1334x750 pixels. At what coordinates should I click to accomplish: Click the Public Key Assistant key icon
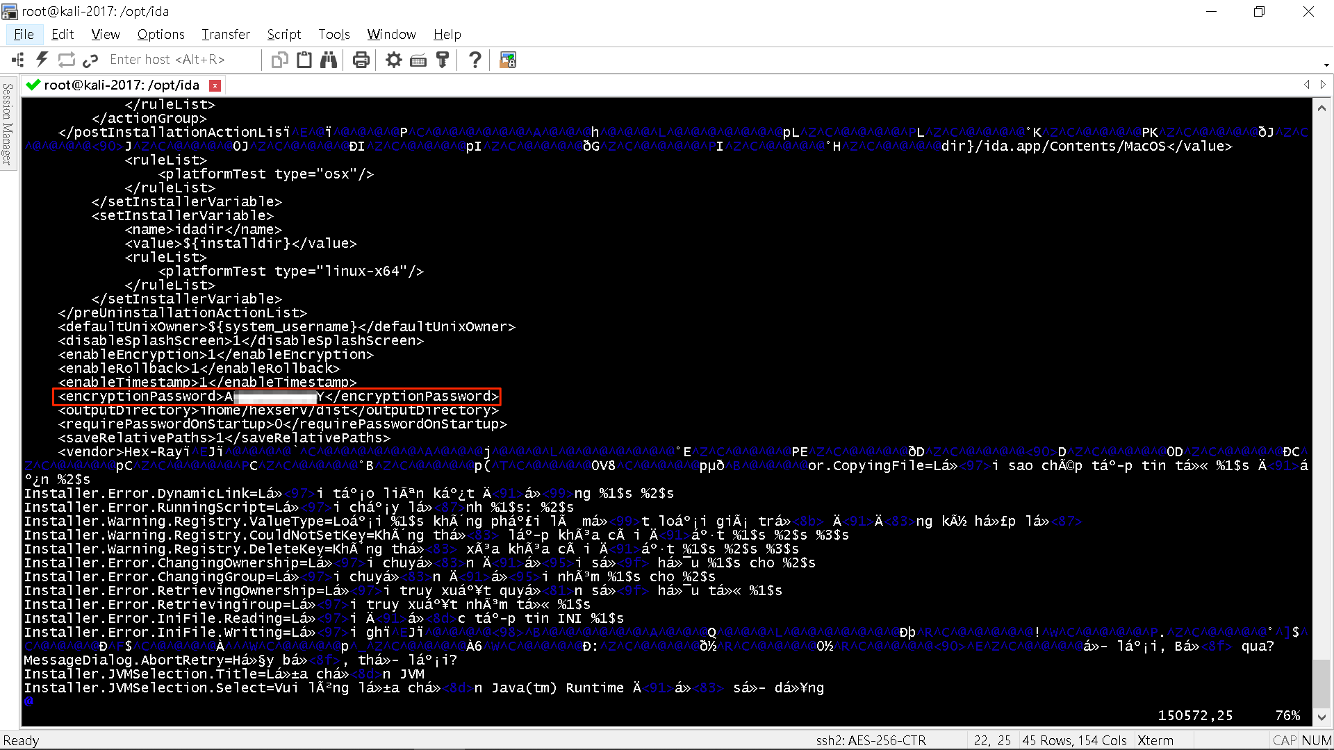coord(442,60)
